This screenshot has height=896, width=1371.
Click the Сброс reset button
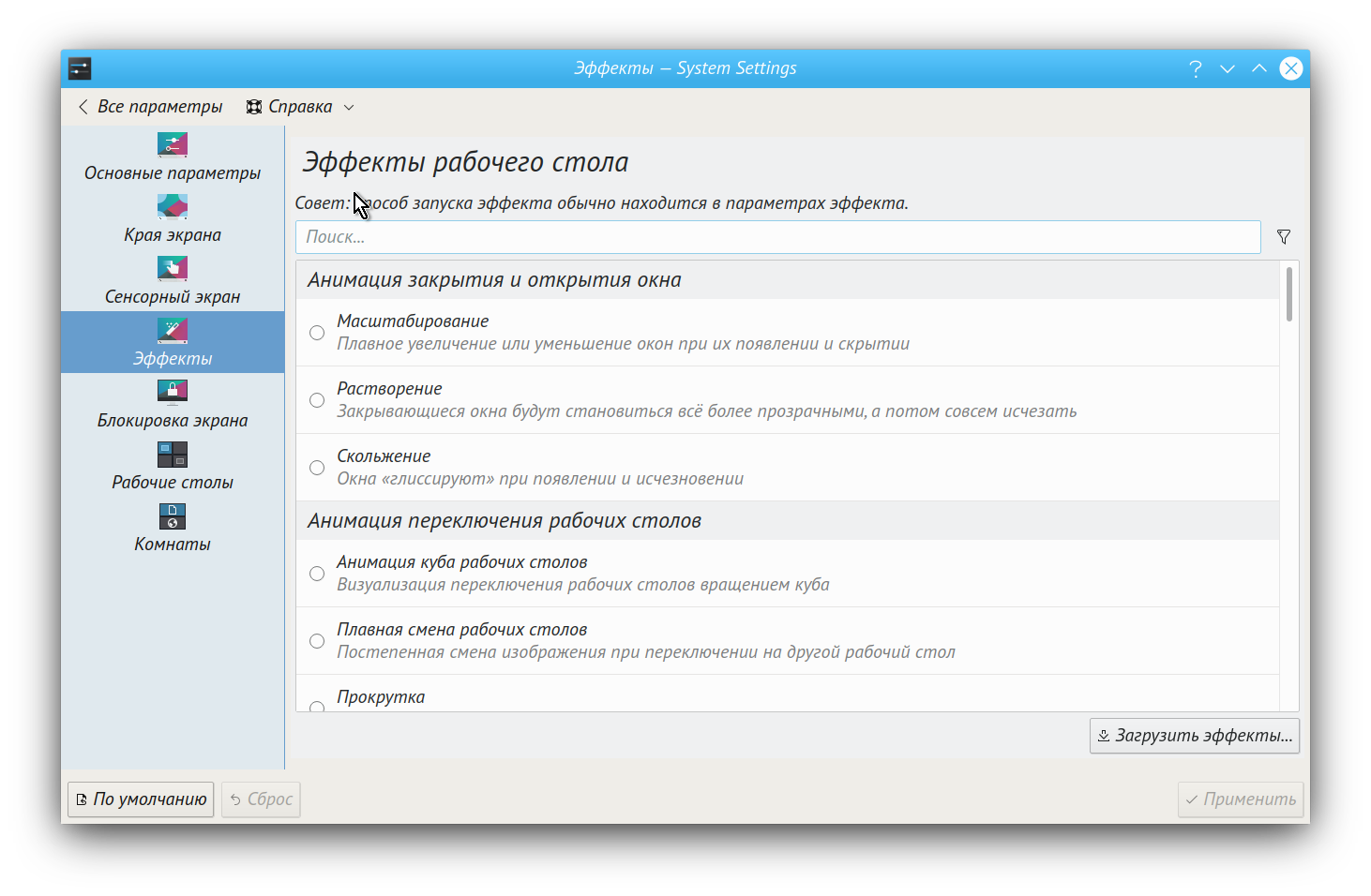coord(261,799)
